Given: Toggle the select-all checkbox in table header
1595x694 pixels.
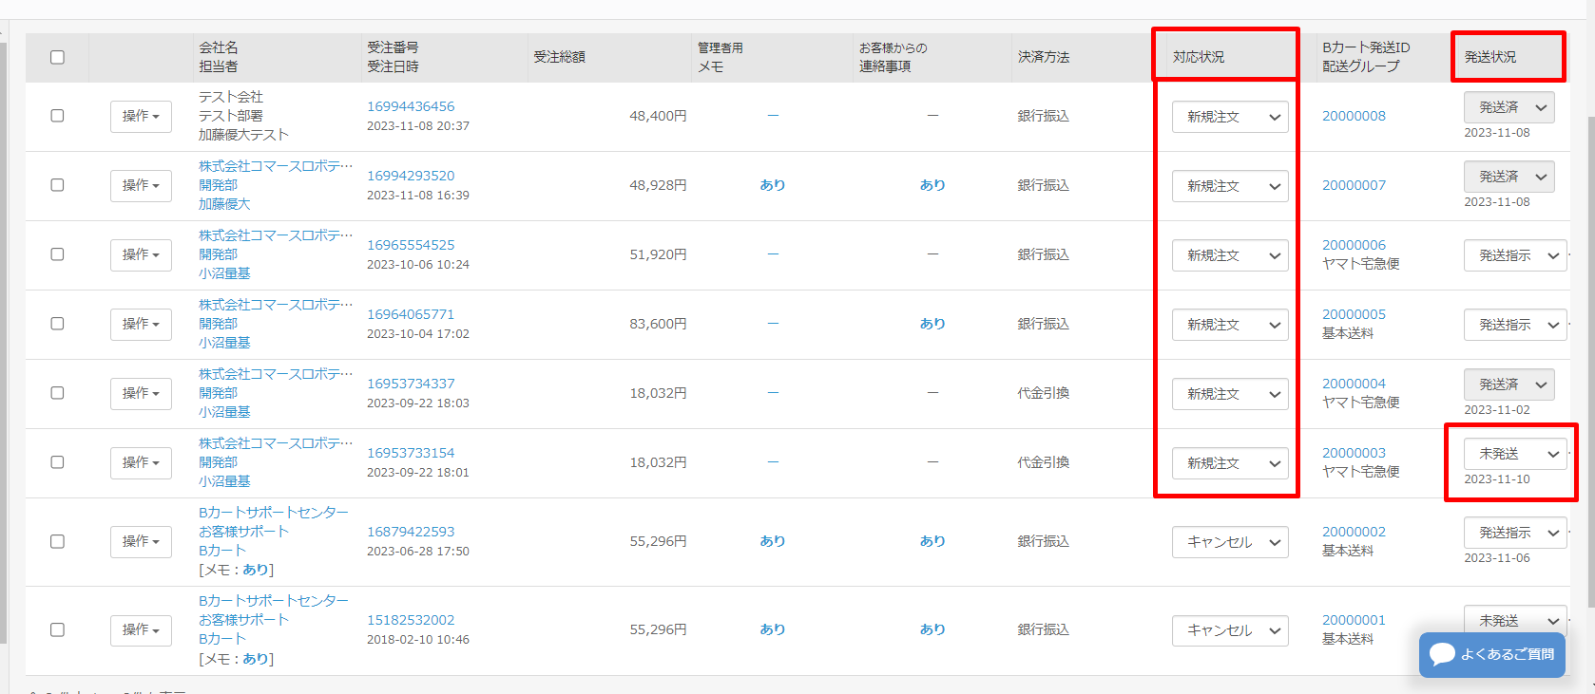Looking at the screenshot, I should (57, 57).
